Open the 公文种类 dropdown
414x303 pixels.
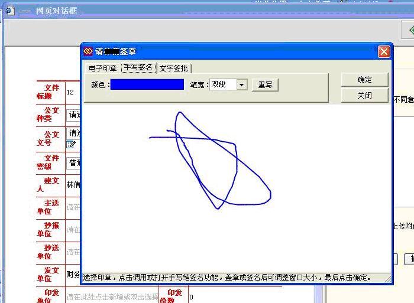73,115
